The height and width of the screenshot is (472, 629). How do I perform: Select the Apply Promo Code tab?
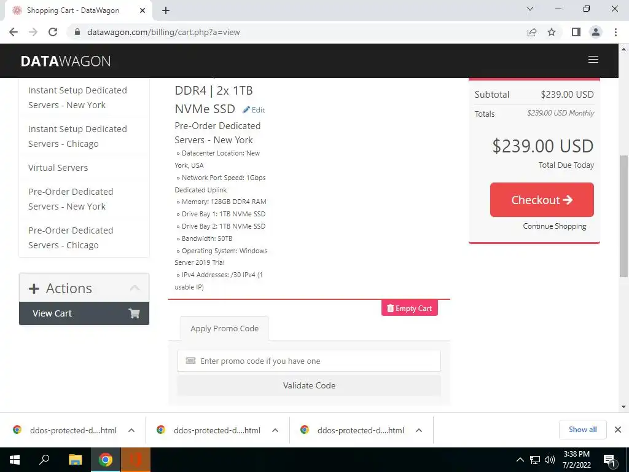tap(224, 328)
